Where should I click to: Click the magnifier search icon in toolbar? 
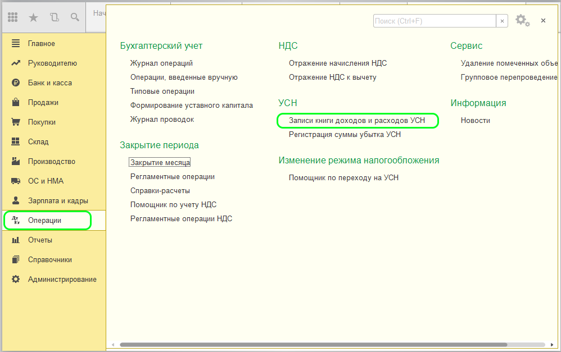75,17
